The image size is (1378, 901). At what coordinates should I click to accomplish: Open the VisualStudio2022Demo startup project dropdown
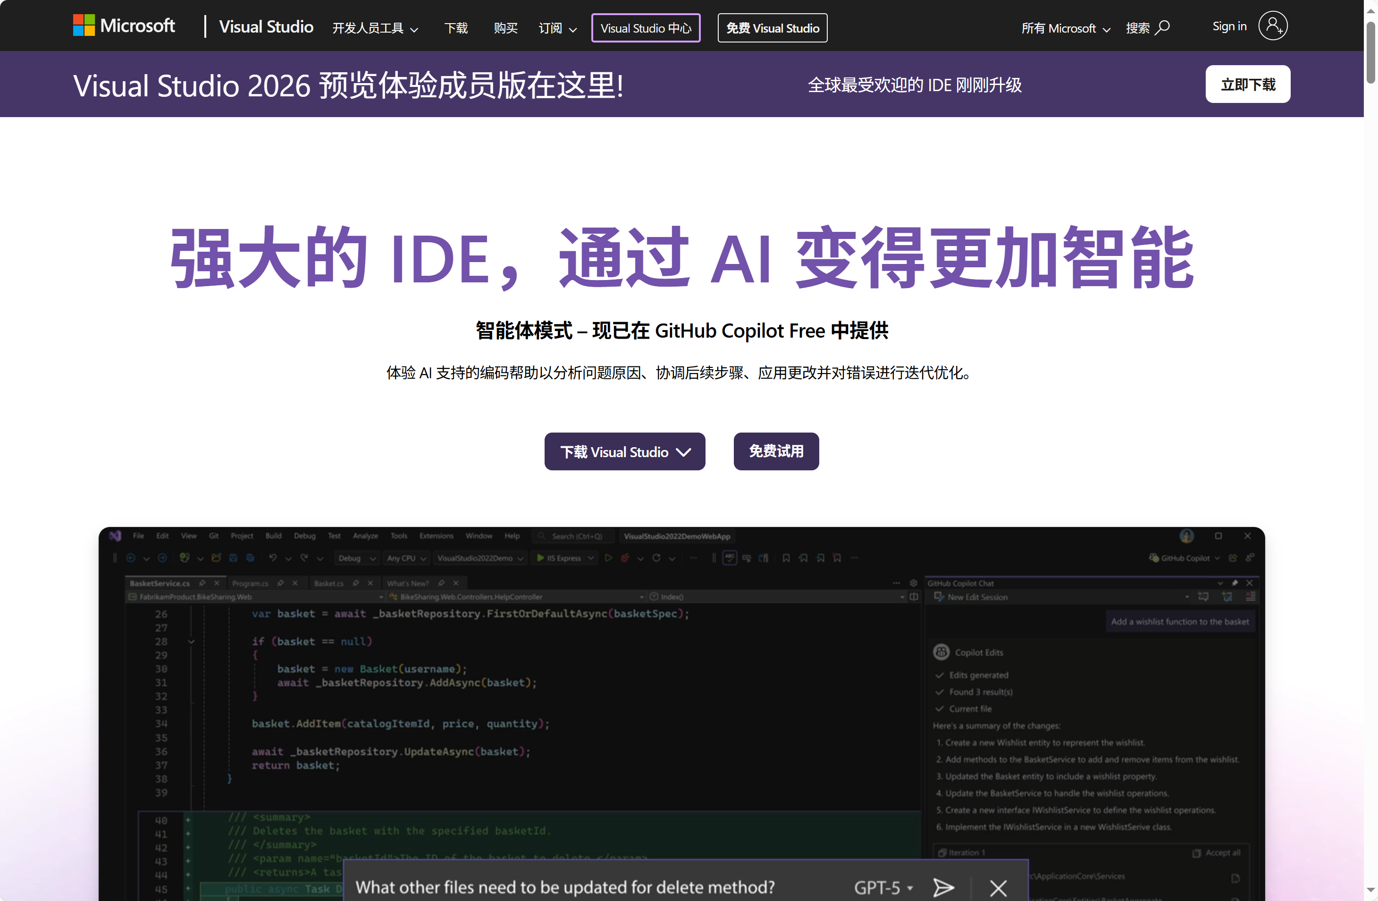pyautogui.click(x=480, y=558)
